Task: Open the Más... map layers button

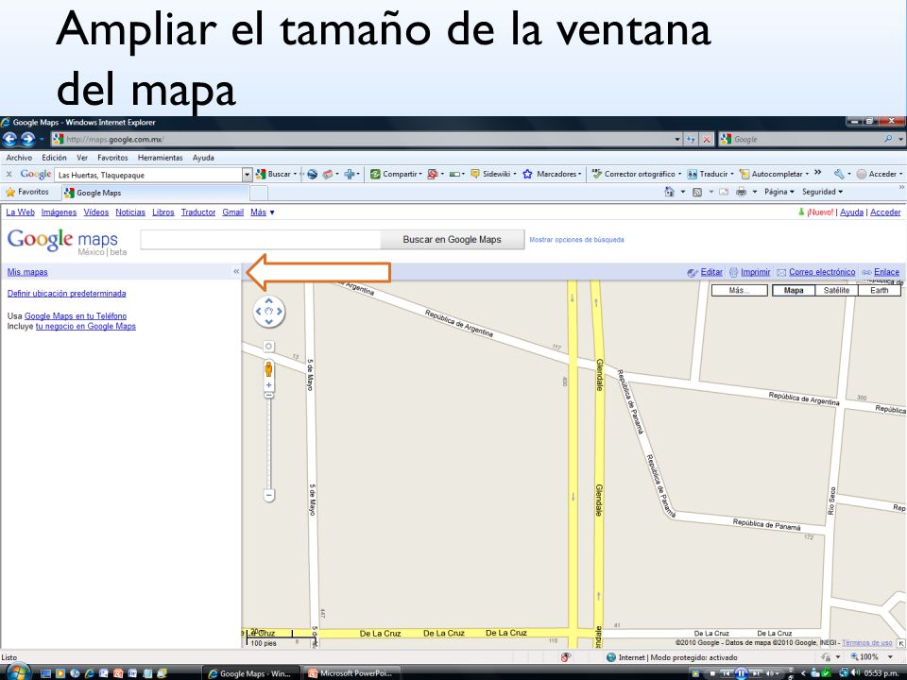Action: click(x=739, y=290)
